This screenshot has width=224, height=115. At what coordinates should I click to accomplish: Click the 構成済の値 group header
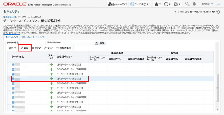tap(117, 53)
